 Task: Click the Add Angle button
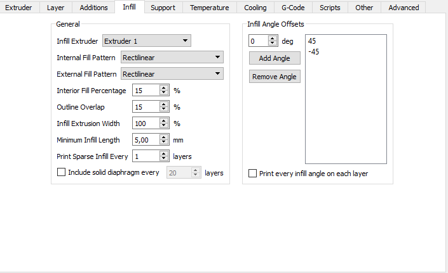pyautogui.click(x=275, y=58)
